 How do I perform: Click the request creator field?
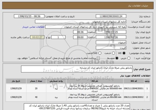pos(86,27)
